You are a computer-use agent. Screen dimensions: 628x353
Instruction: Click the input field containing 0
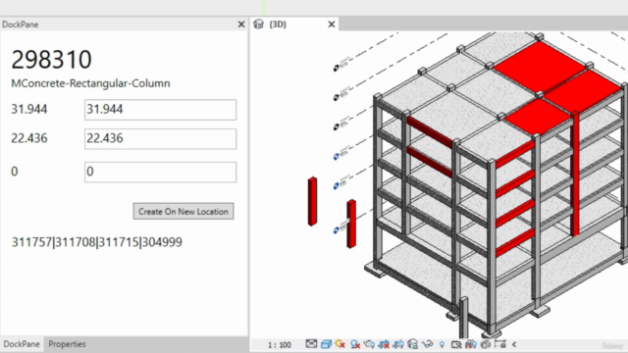click(x=160, y=173)
